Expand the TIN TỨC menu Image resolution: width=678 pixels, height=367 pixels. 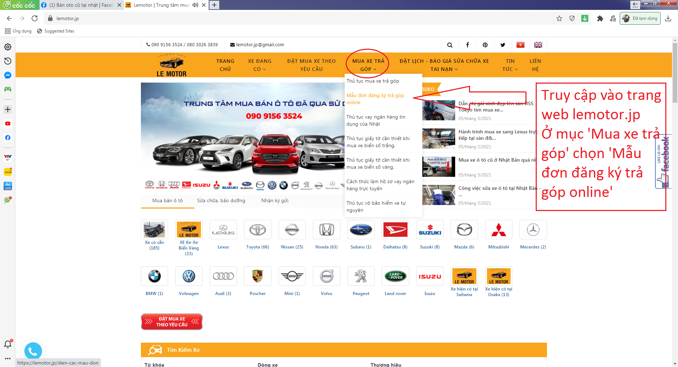coord(510,65)
